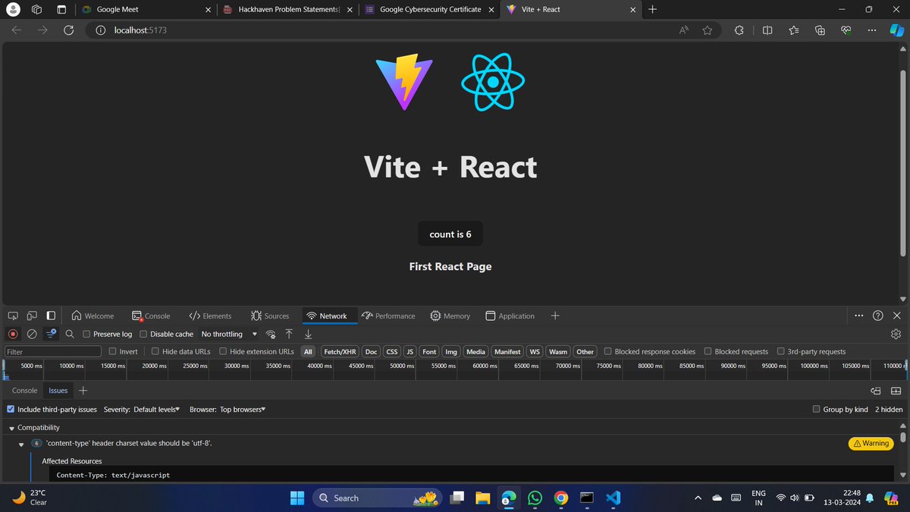Reload the page with the refresh icon
The image size is (910, 512).
pos(68,30)
